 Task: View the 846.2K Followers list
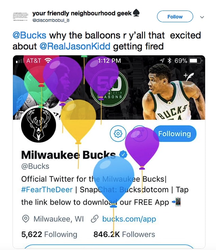coord(124,234)
